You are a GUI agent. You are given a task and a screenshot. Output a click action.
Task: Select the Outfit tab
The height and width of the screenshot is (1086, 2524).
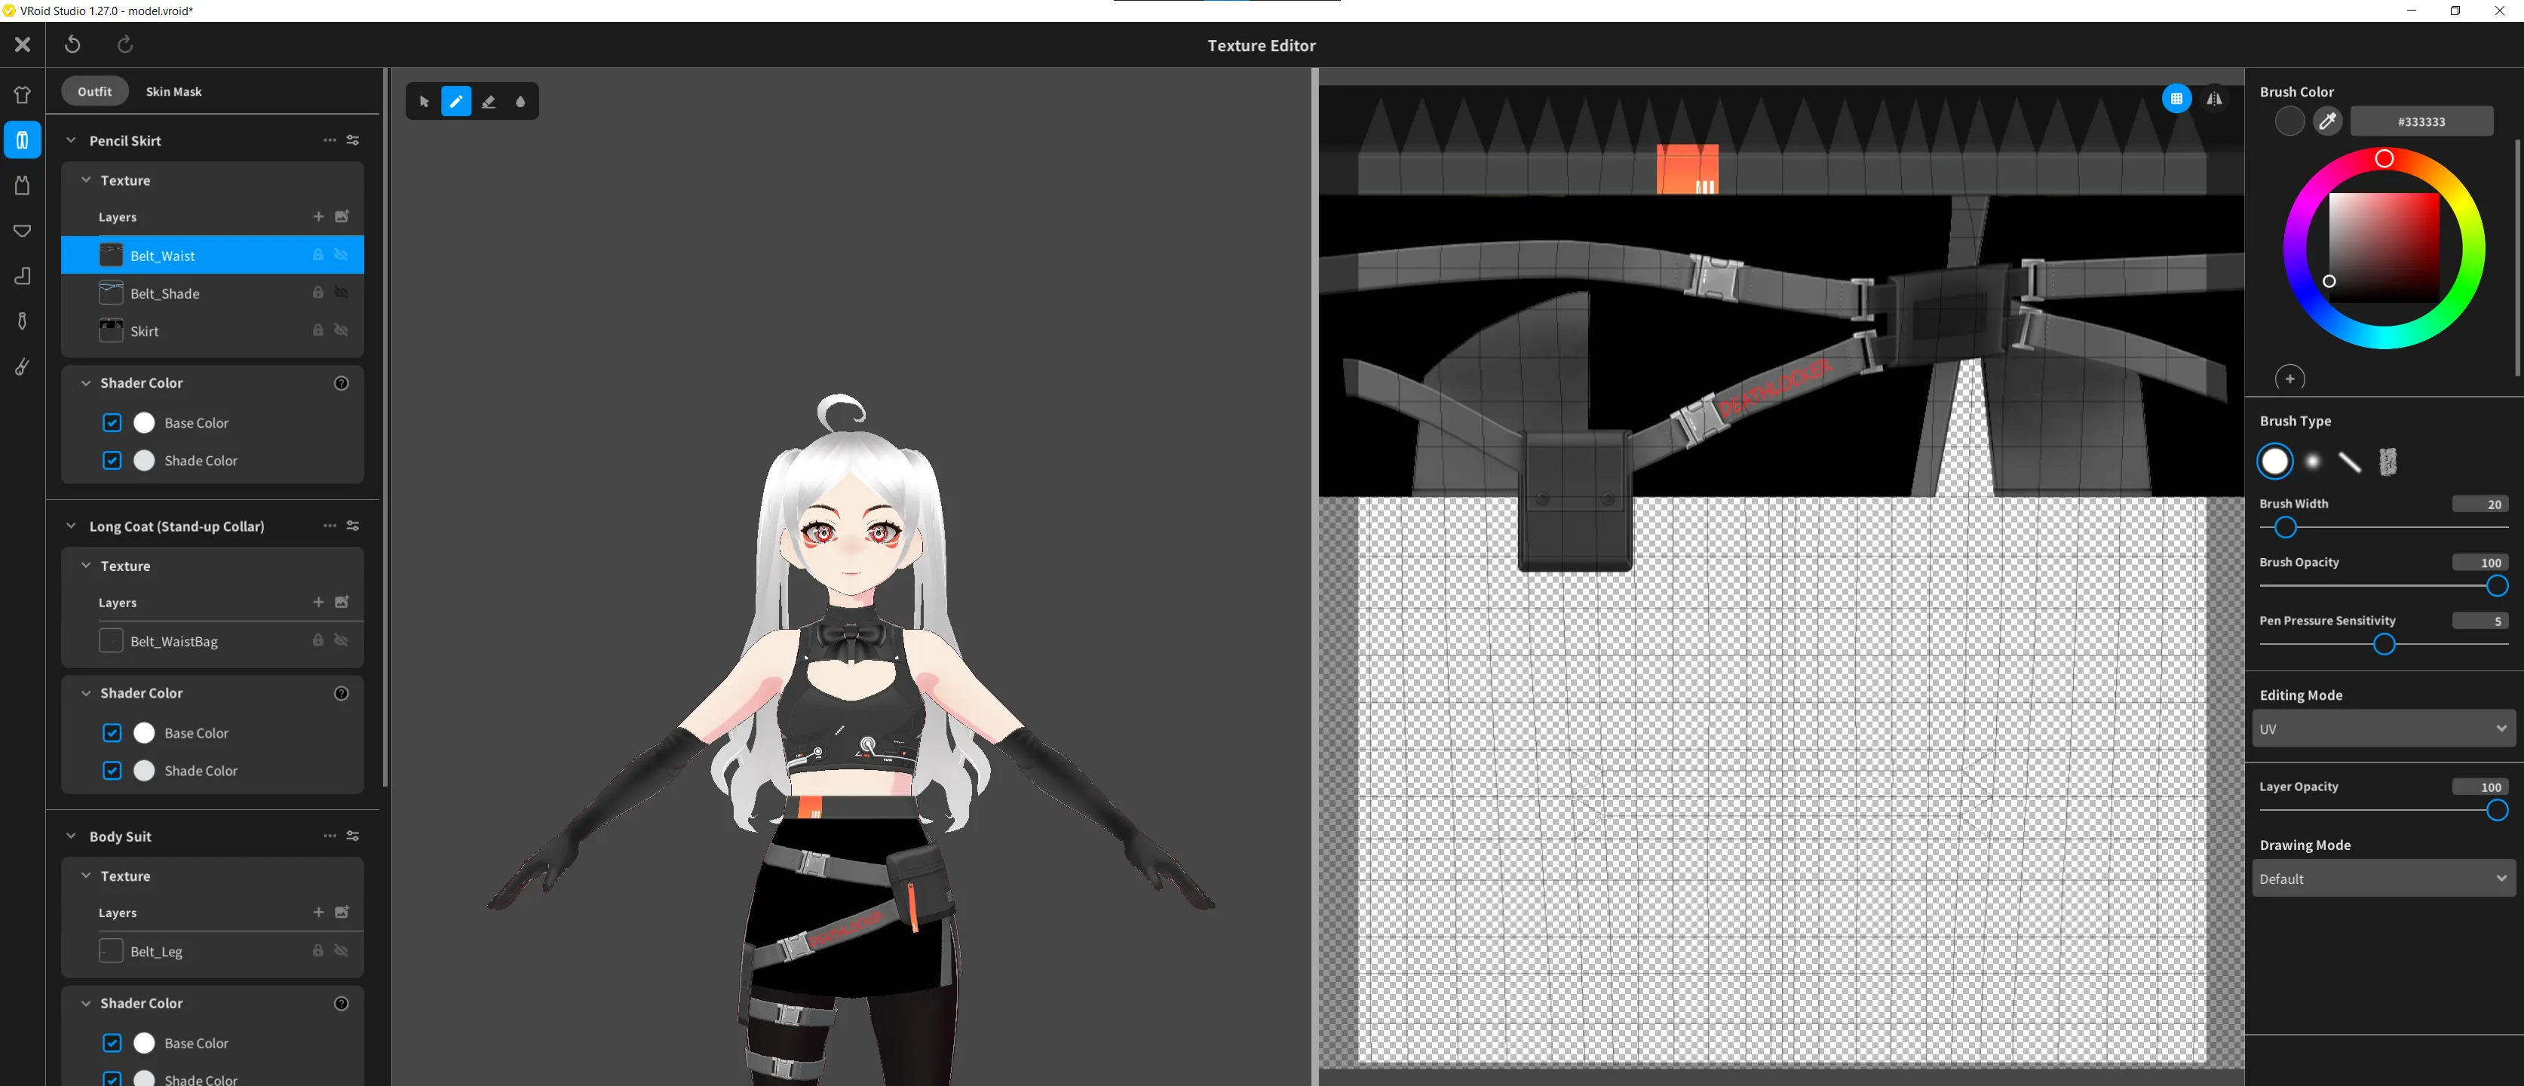(x=95, y=91)
